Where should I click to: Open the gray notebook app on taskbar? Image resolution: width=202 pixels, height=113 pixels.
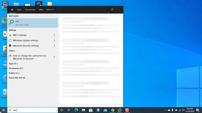[98, 110]
